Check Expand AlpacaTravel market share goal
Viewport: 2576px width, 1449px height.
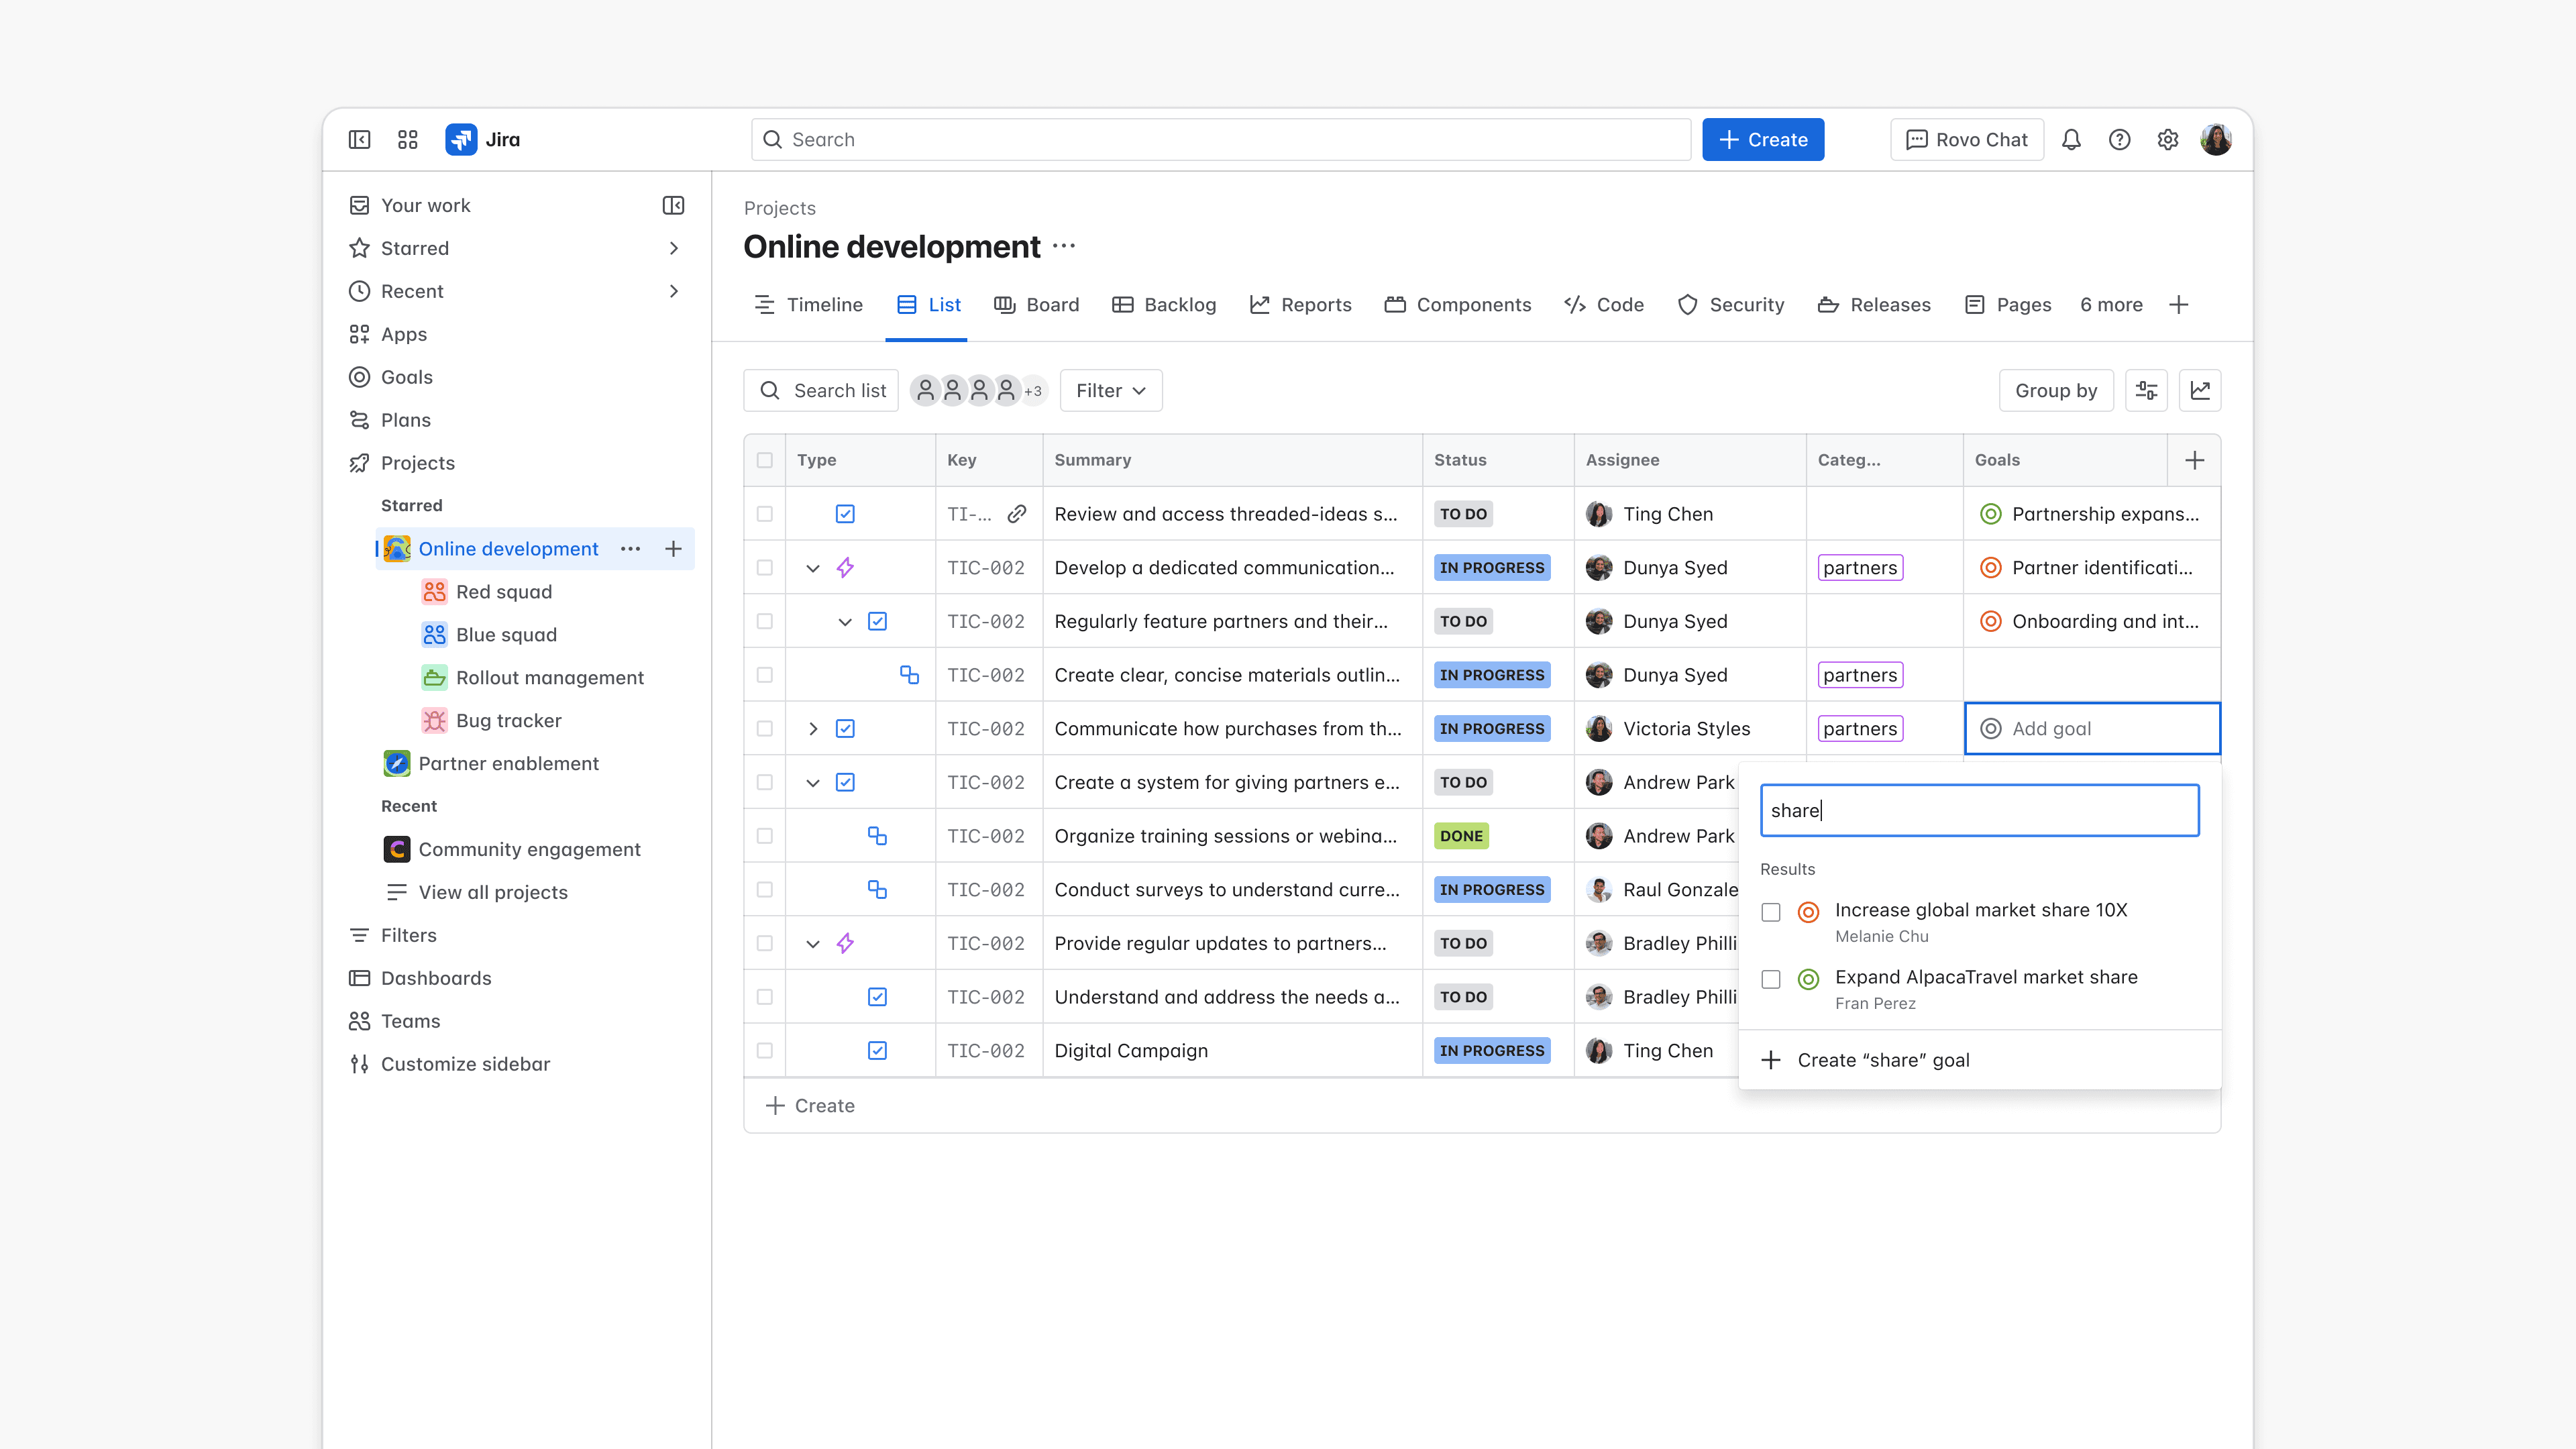[x=1771, y=979]
